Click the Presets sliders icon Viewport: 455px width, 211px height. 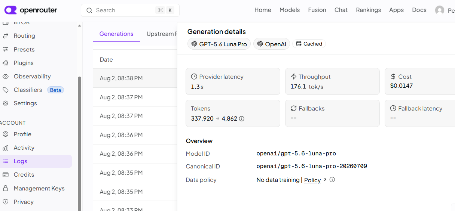(x=6, y=49)
